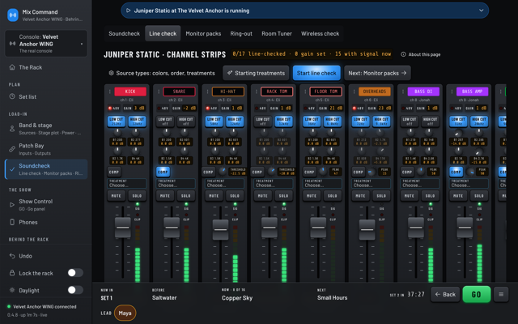
Task: Mute the FLOOR TOM channel
Action: pos(312,196)
